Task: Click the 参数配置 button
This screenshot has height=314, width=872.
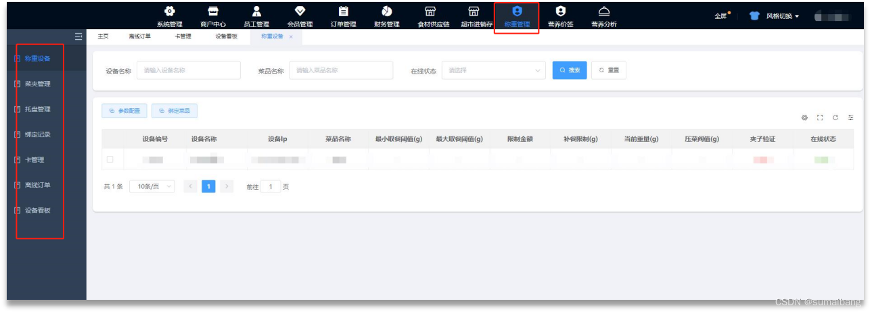Action: click(124, 111)
